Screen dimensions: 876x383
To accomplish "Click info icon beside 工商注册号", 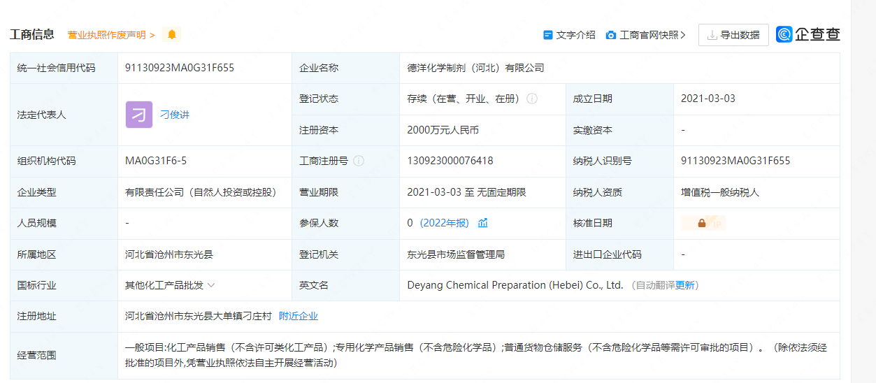I will click(x=359, y=161).
